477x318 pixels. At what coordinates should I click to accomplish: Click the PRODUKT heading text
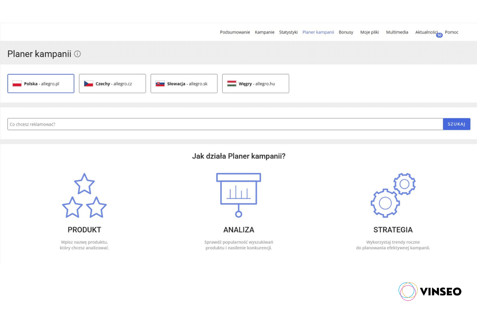coord(84,230)
